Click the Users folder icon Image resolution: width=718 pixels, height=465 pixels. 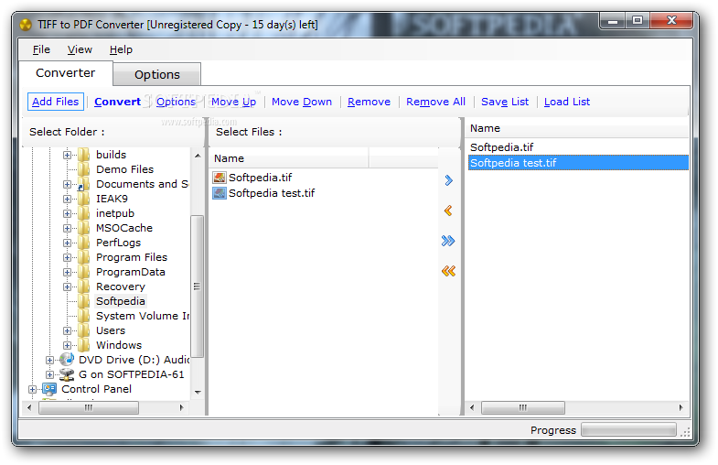pos(84,330)
